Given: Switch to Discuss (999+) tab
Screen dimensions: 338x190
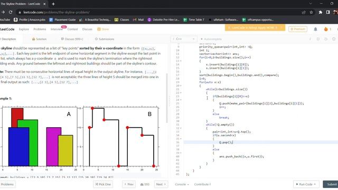Looking at the screenshot, I should pyautogui.click(x=72, y=39).
